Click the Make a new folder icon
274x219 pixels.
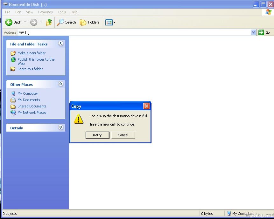point(13,53)
